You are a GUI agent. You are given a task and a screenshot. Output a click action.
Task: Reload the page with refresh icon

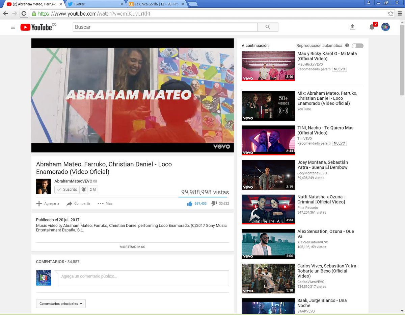click(24, 14)
